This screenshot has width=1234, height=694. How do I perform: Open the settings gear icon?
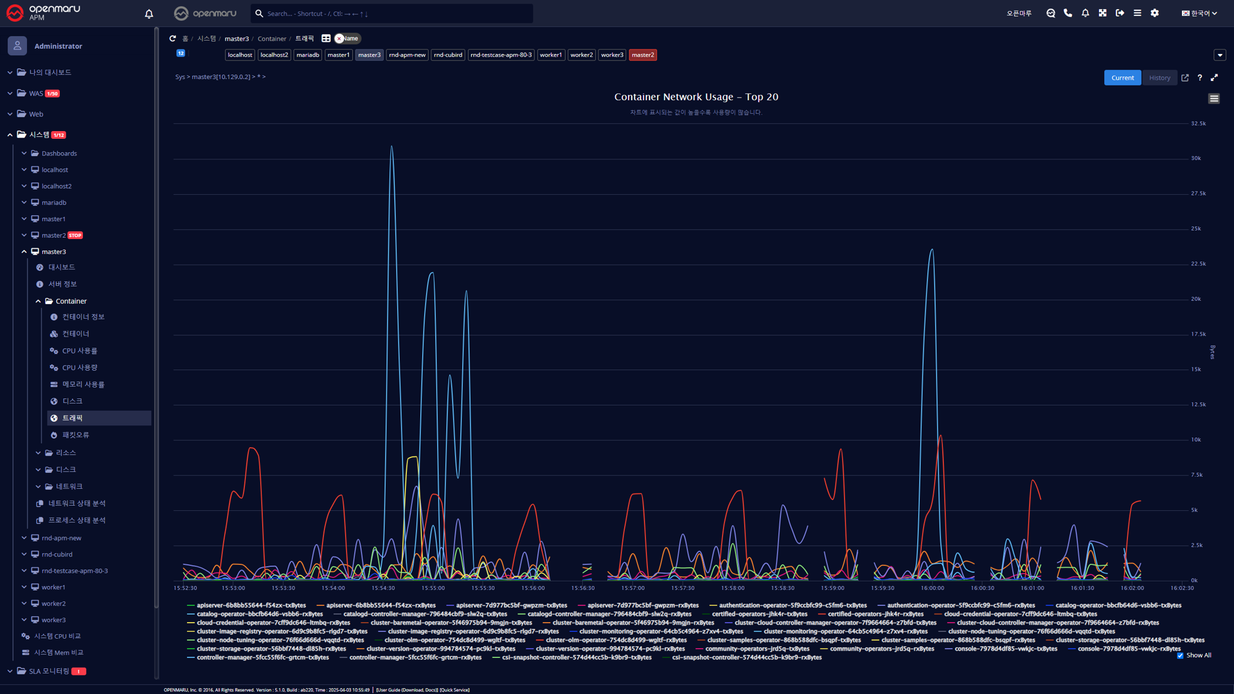[1154, 13]
